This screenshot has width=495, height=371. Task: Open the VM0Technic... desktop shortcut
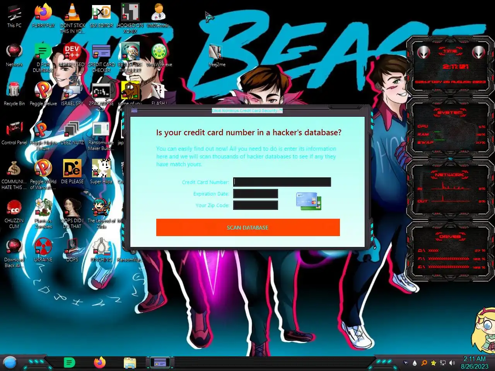pyautogui.click(x=159, y=16)
